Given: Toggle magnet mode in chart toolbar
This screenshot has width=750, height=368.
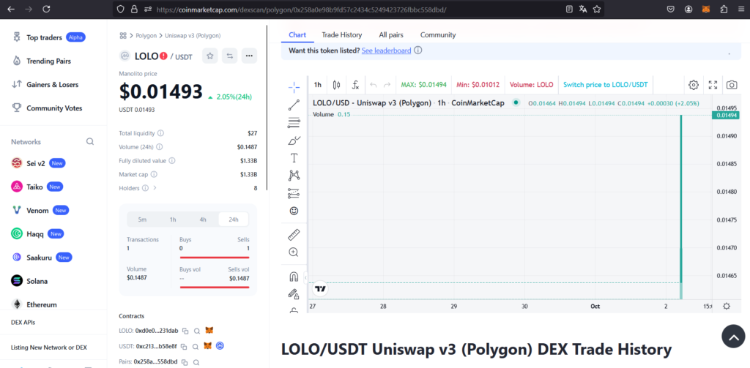Looking at the screenshot, I should tap(294, 277).
